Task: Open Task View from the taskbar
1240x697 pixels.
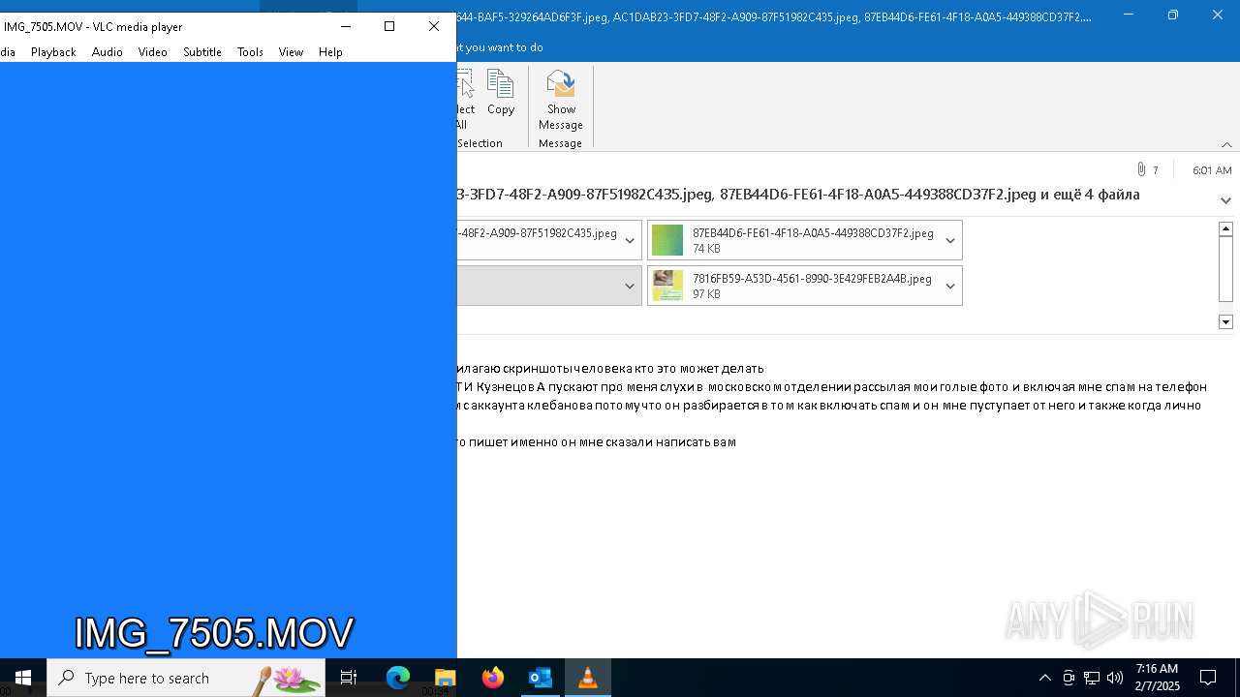Action: click(349, 678)
